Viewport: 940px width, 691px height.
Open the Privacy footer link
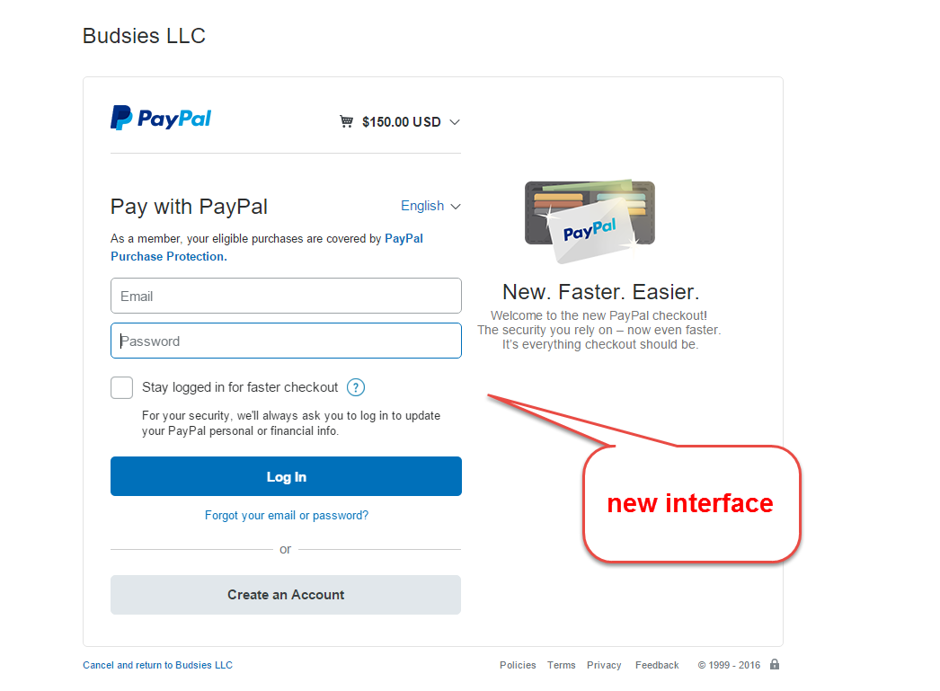point(604,665)
